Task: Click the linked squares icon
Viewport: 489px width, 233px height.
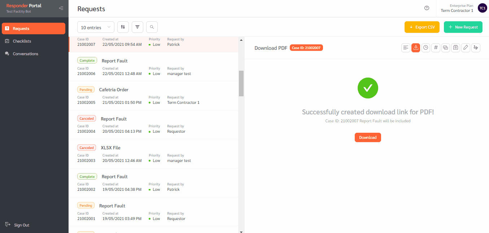Action: click(x=446, y=48)
